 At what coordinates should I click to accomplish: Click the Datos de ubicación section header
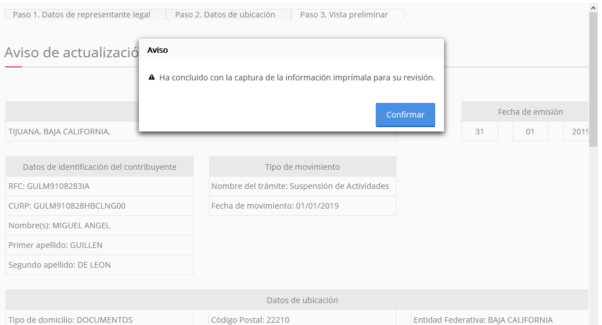[x=302, y=300]
